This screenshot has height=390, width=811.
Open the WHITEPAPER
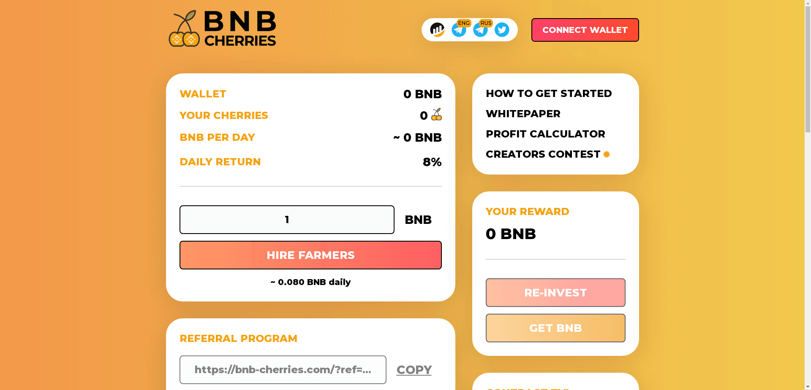[523, 113]
